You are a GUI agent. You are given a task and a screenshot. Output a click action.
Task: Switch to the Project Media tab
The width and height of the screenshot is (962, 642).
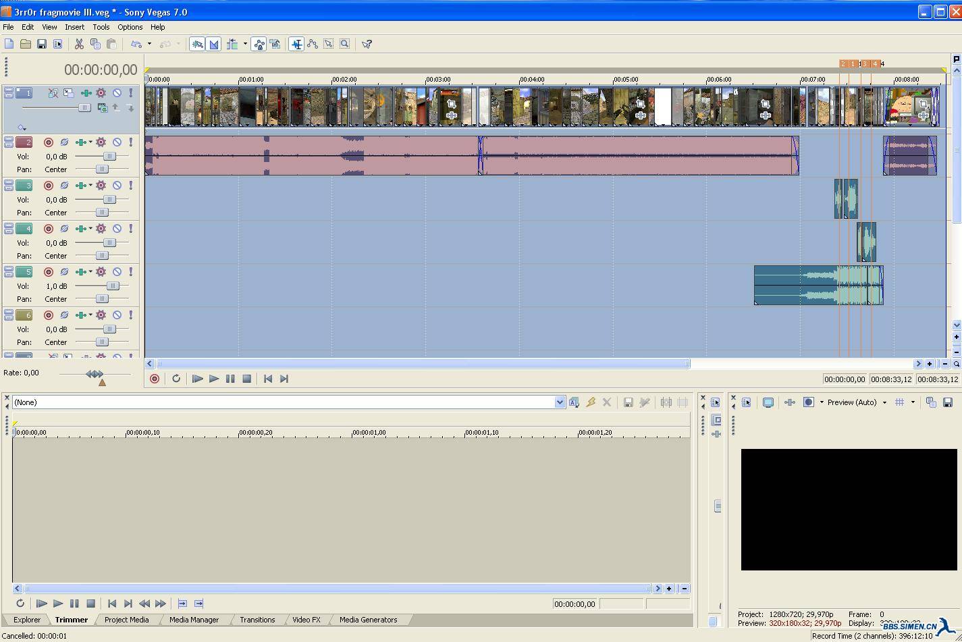[126, 620]
